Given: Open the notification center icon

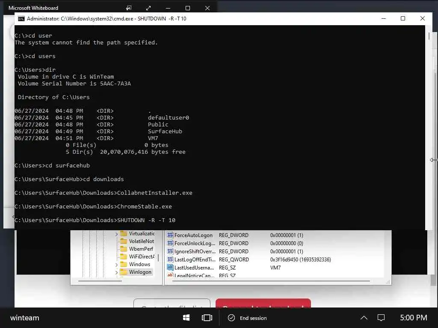Looking at the screenshot, I should click(381, 318).
